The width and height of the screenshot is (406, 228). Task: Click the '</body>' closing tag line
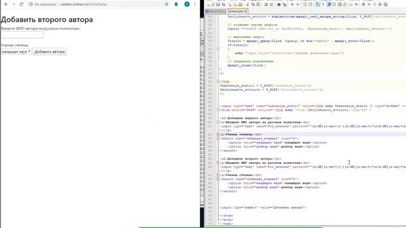click(226, 220)
